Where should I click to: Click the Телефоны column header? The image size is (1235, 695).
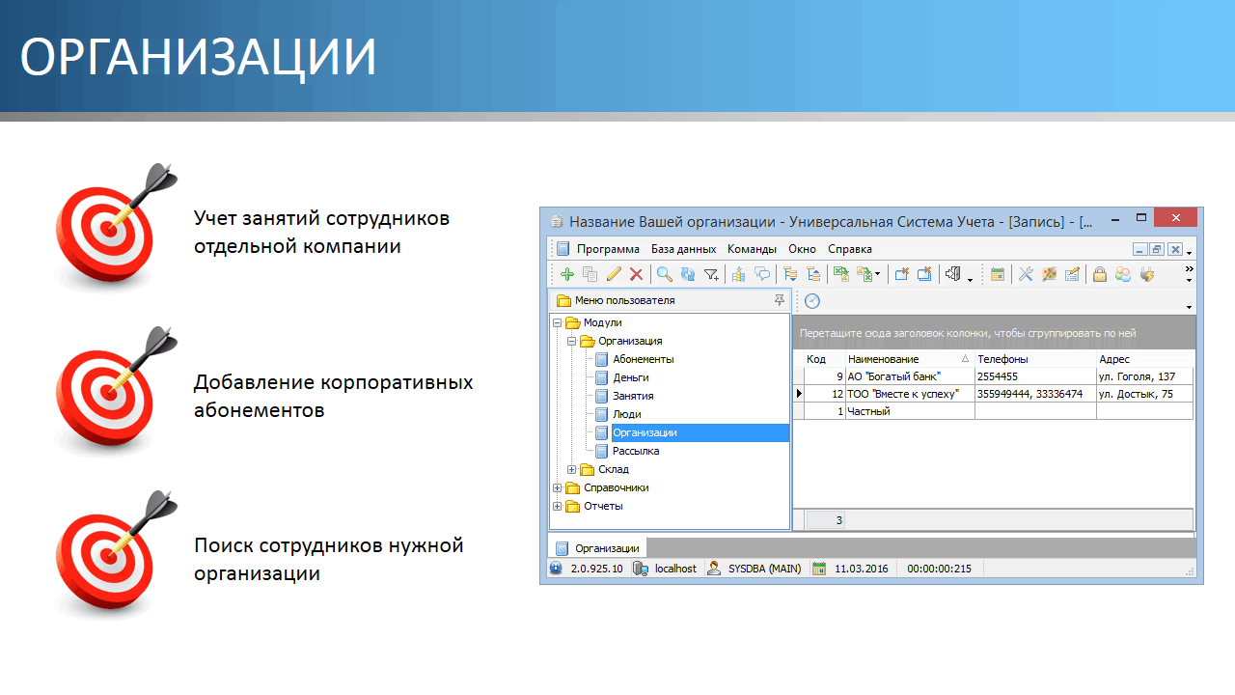point(1034,359)
